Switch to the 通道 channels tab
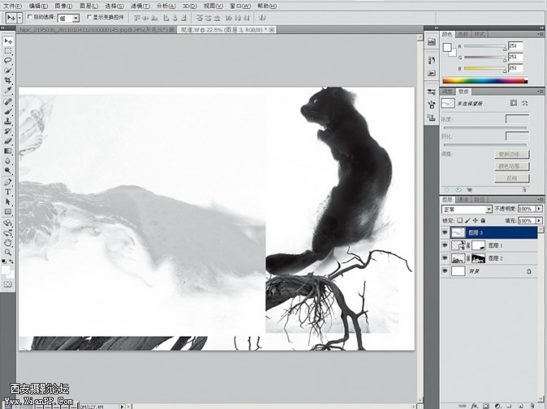The width and height of the screenshot is (547, 409). tap(463, 200)
